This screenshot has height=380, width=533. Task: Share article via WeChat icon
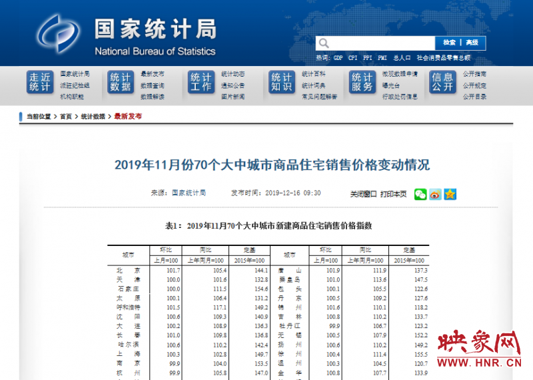[x=420, y=194]
